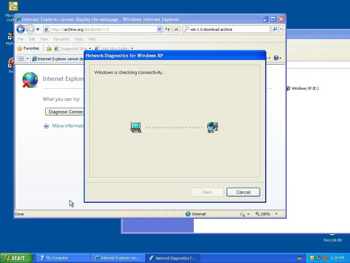
Task: Click the security shield tray icon
Action: tap(312, 258)
